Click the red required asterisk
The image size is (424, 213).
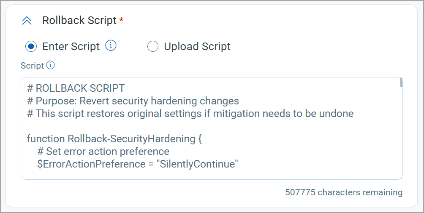pyautogui.click(x=121, y=19)
